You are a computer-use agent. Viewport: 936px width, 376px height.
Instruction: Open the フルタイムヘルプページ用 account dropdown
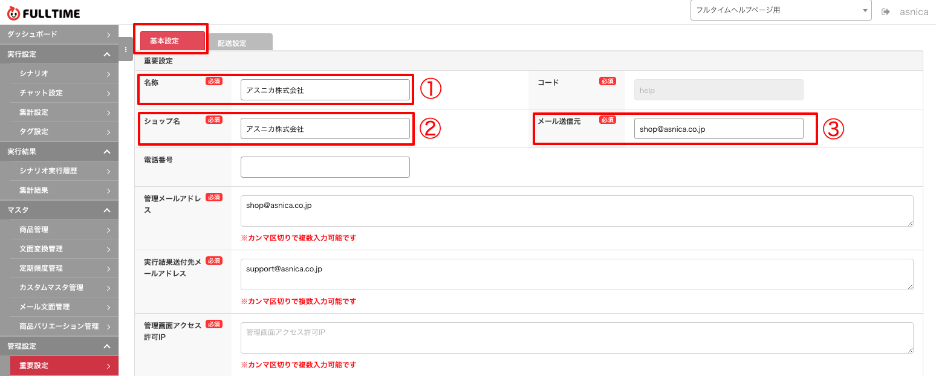(781, 10)
